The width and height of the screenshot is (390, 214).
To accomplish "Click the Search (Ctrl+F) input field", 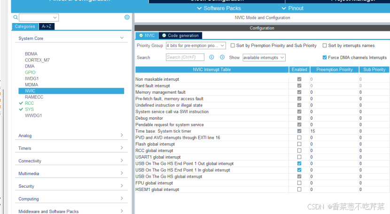I will point(185,57).
